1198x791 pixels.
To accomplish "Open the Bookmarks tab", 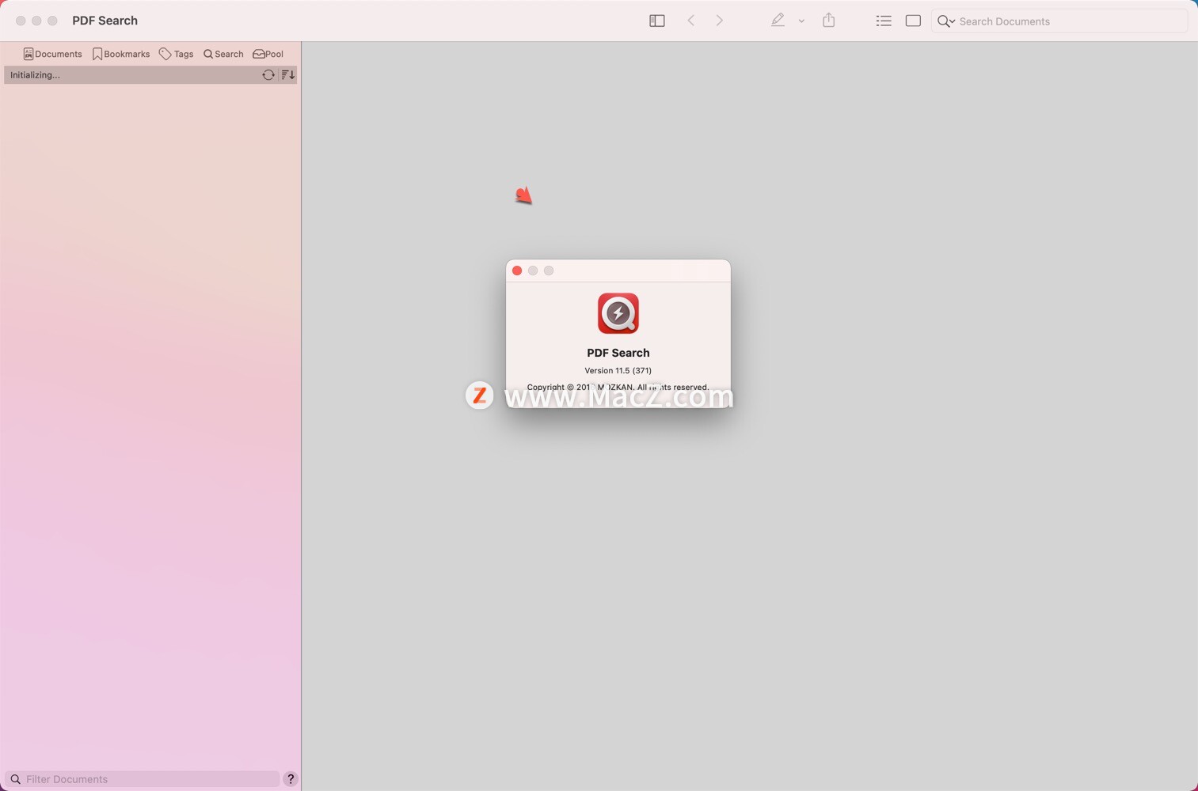I will pos(121,54).
